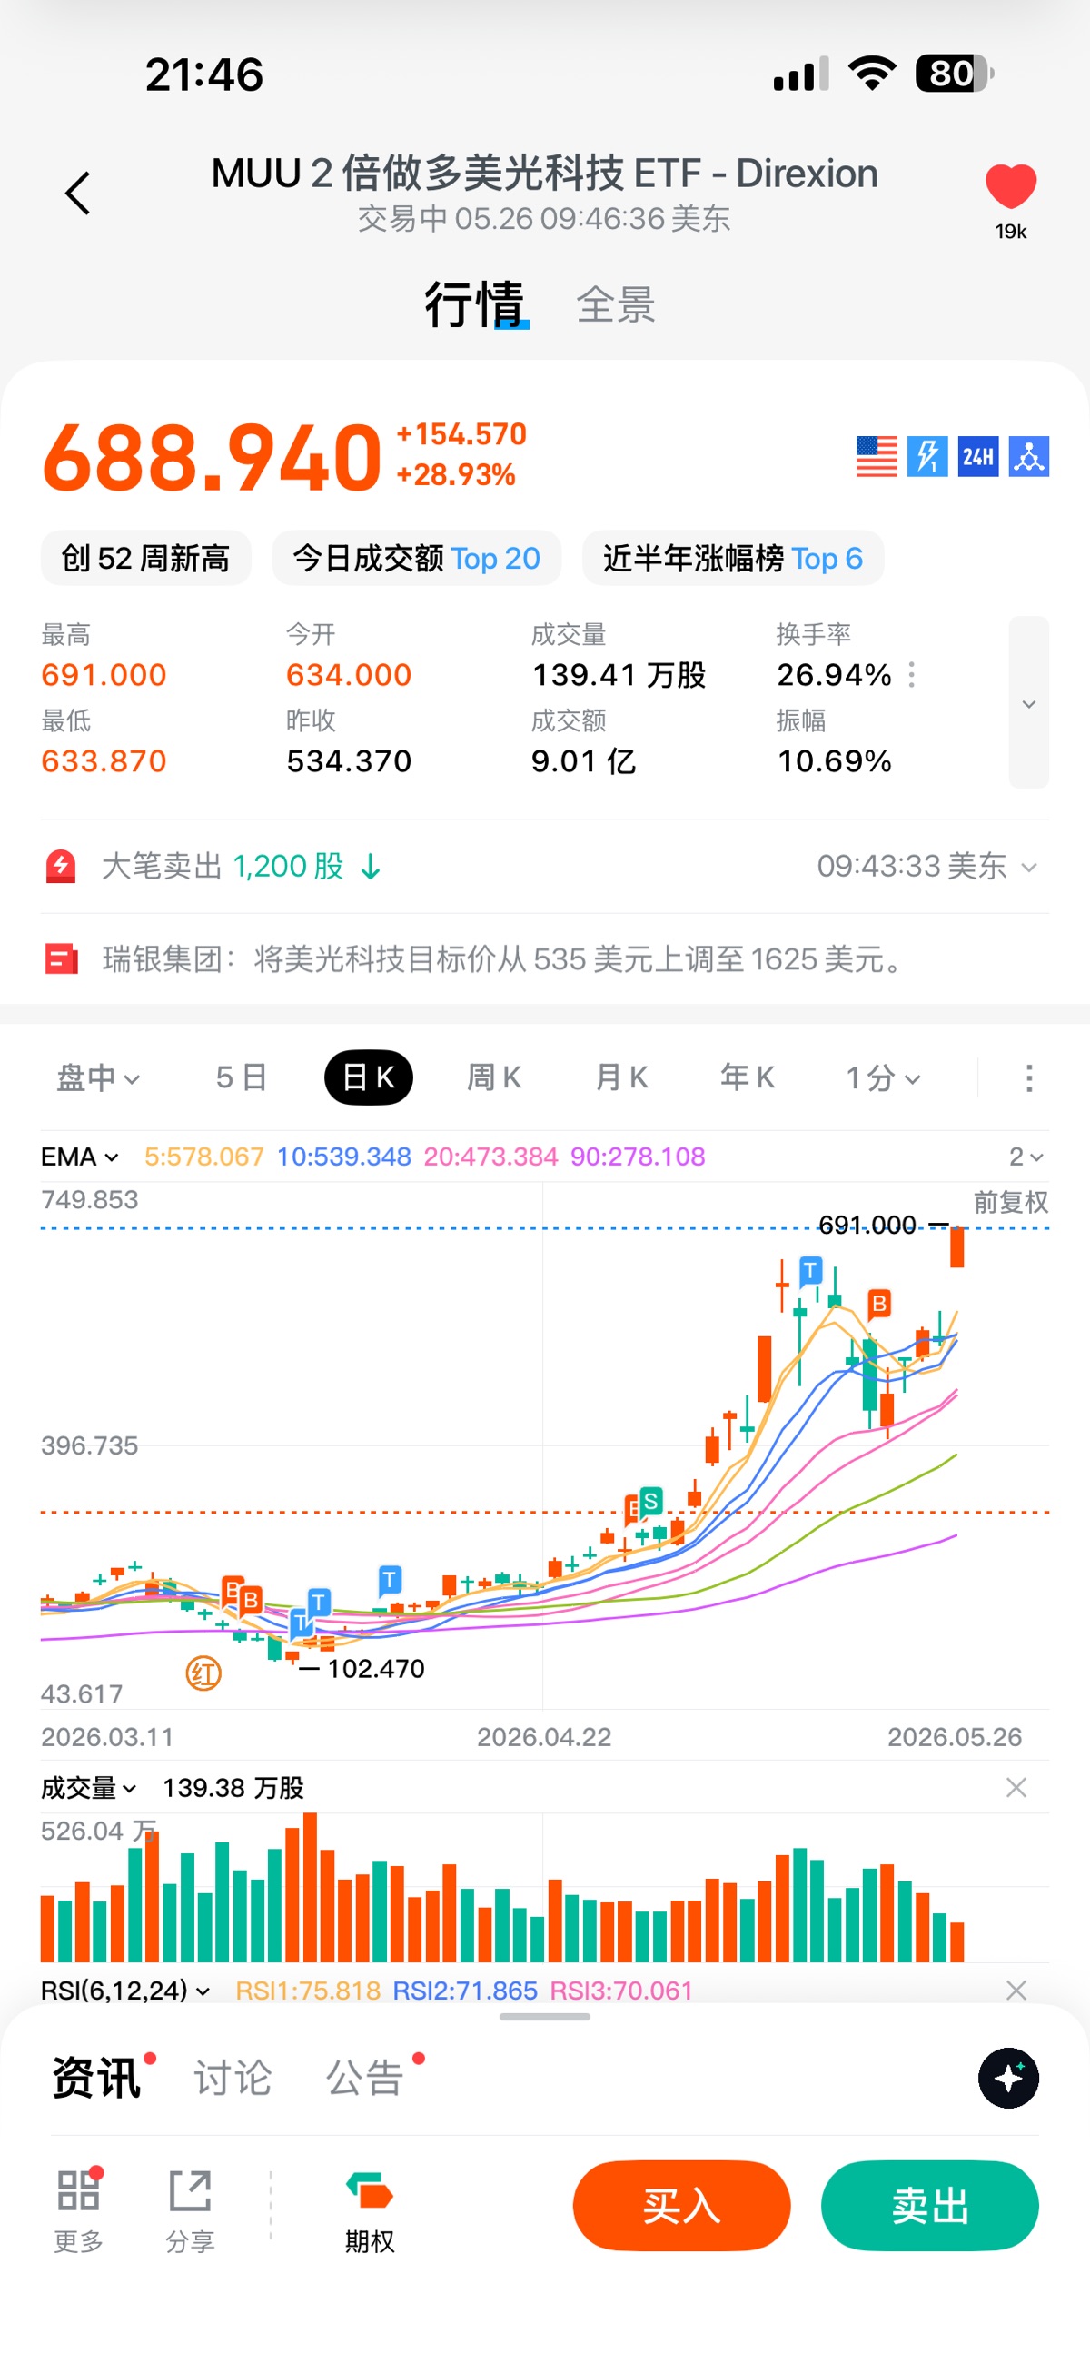The image size is (1090, 2363).
Task: Tap the 102.470 low price label
Action: point(376,1669)
